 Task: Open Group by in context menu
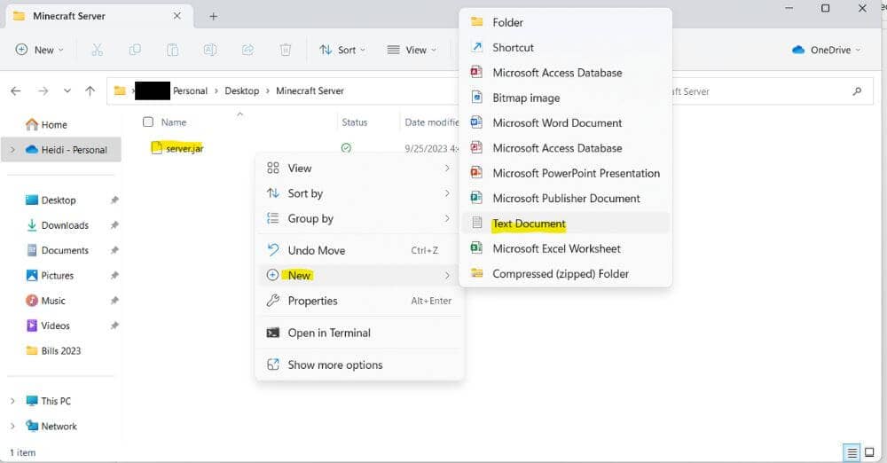[359, 218]
